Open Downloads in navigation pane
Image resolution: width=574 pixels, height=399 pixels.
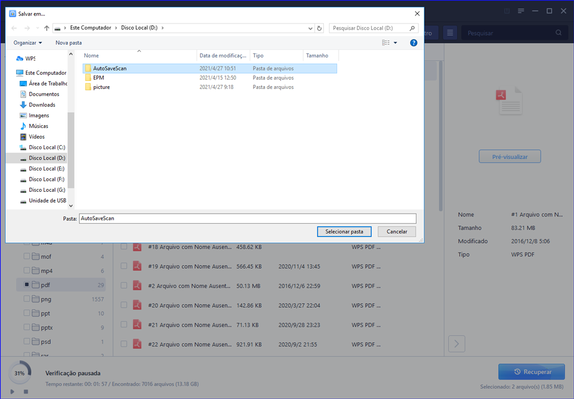click(x=37, y=104)
